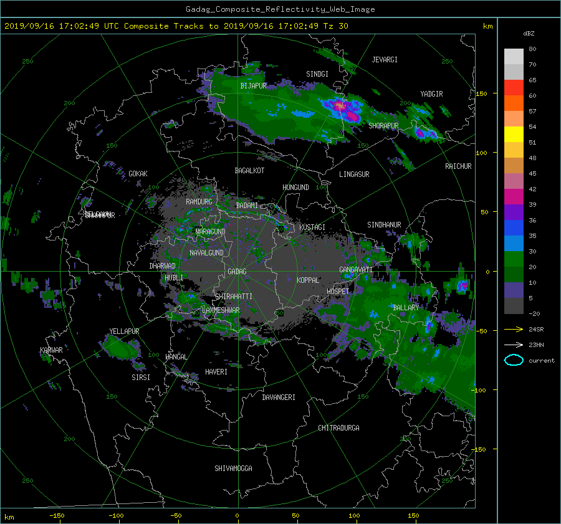
Task: Select the NAVALGUND label
Action: point(206,253)
